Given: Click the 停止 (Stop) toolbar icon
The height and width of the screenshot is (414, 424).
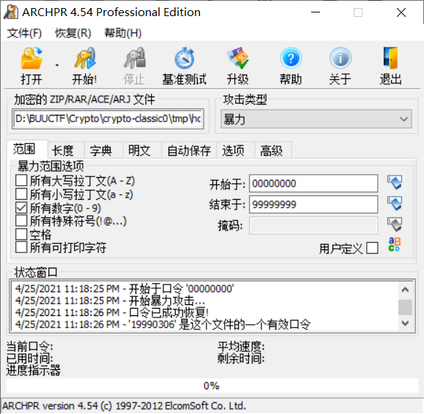Looking at the screenshot, I should coord(135,58).
